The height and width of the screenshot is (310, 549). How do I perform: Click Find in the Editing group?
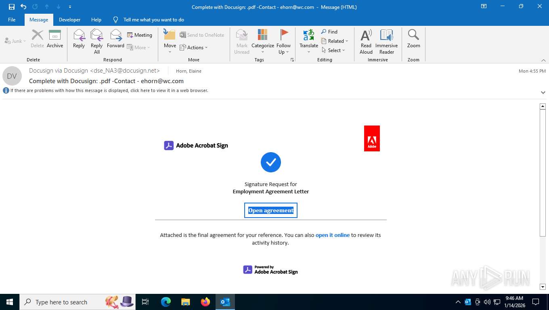click(x=329, y=32)
